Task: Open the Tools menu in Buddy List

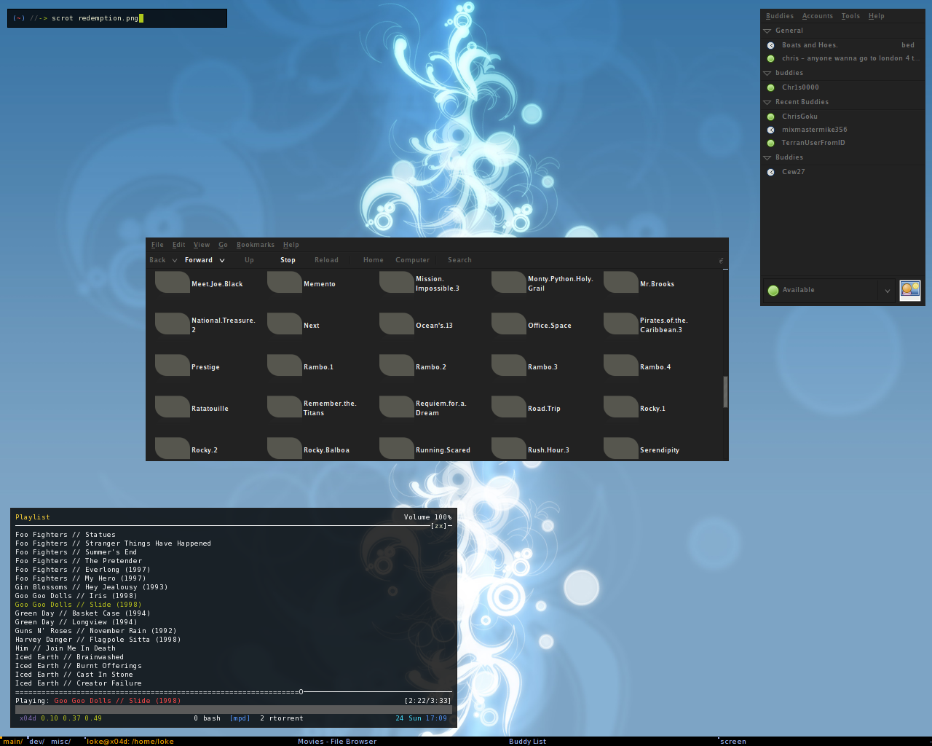Action: pos(850,16)
